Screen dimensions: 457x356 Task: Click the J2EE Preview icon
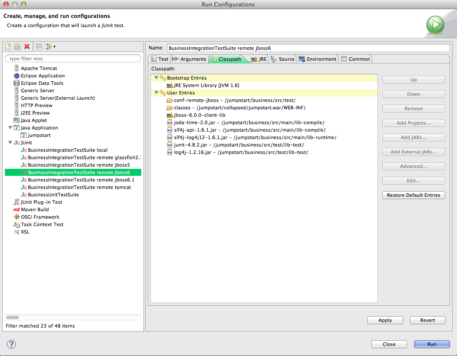17,113
